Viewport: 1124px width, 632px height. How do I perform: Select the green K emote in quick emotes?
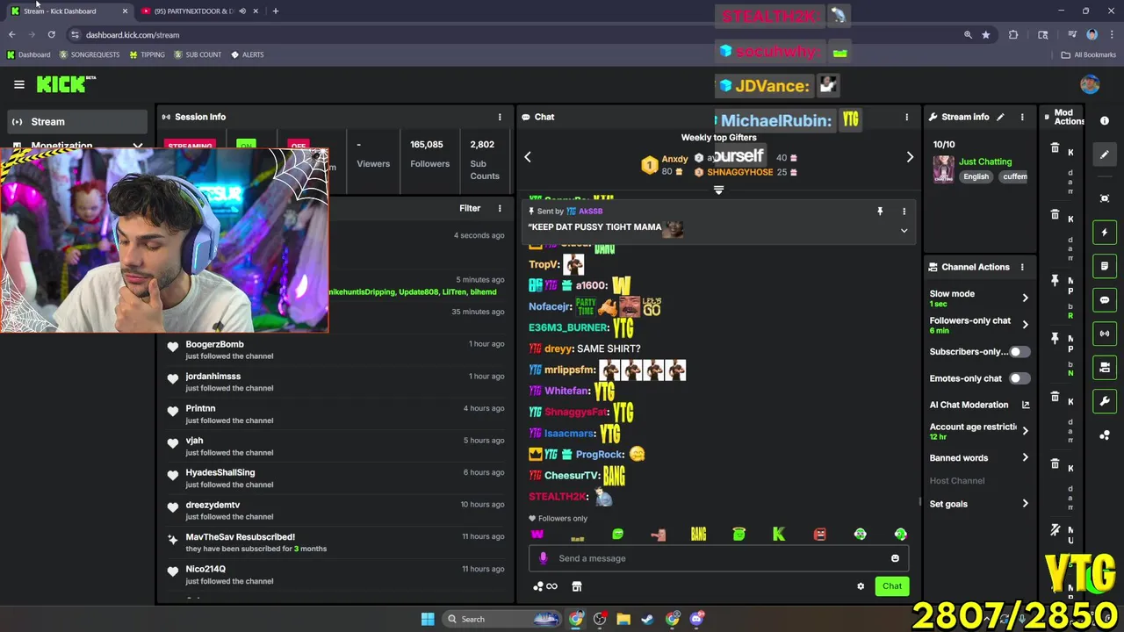(x=779, y=534)
